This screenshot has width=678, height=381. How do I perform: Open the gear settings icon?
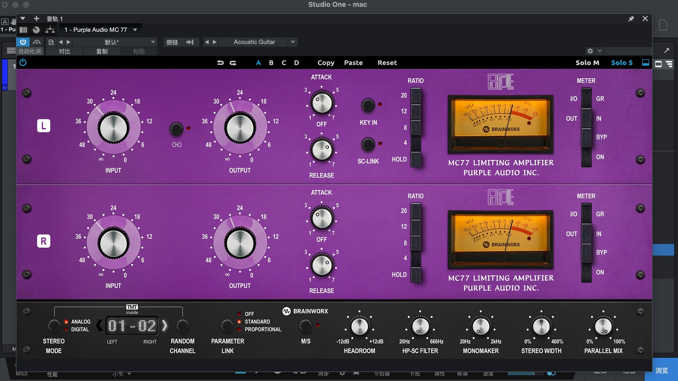(x=590, y=51)
